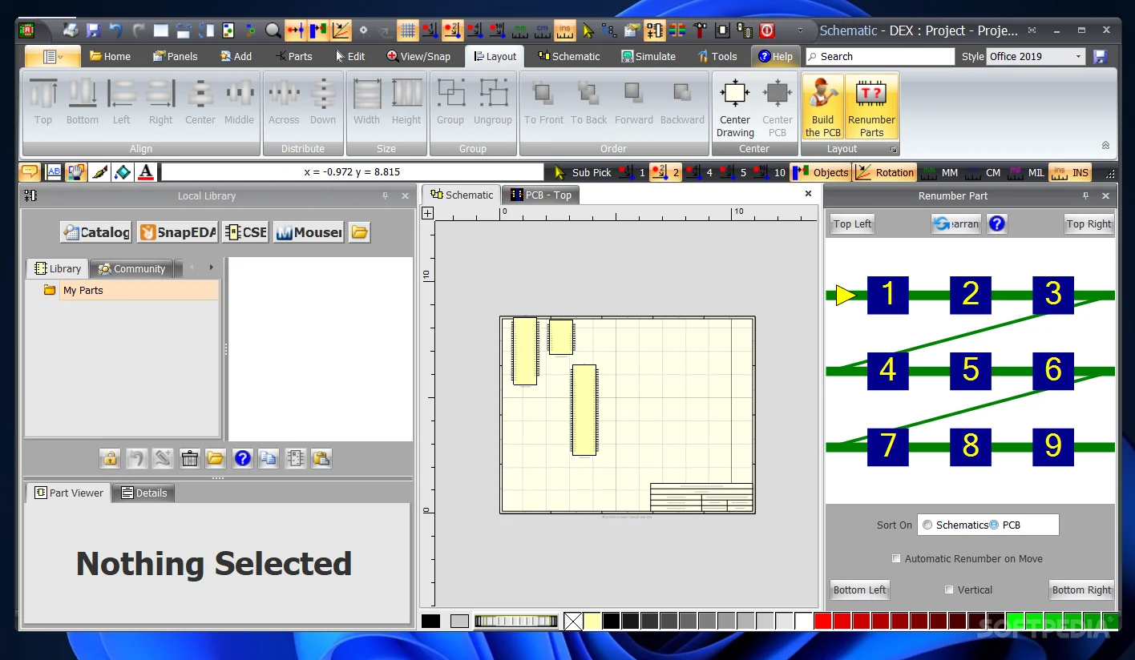Check the Vertical renumber option
This screenshot has height=660, width=1135.
coord(950,590)
